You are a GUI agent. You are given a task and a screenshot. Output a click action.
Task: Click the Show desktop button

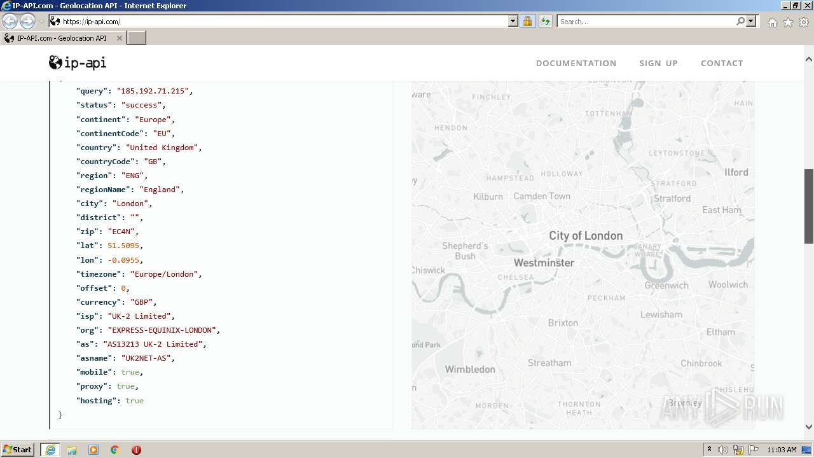[x=807, y=450]
